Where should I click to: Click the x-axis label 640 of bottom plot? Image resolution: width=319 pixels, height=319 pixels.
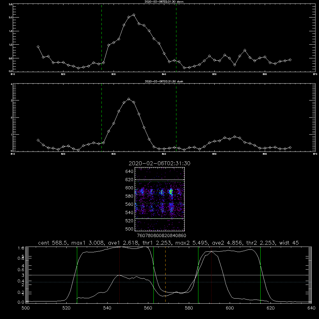click(311, 308)
